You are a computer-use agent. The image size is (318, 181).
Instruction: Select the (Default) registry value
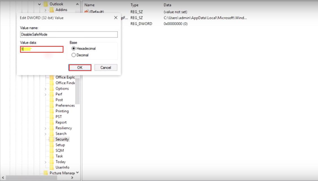pos(97,12)
